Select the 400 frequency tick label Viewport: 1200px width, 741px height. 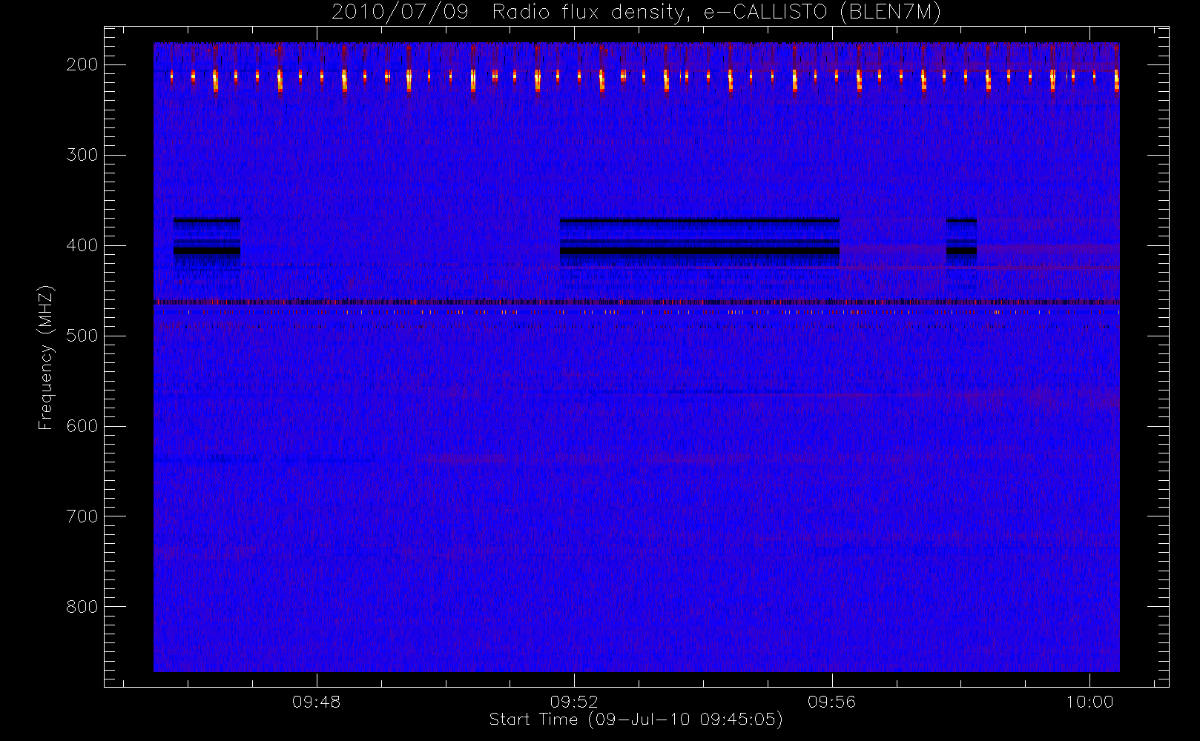tap(82, 245)
